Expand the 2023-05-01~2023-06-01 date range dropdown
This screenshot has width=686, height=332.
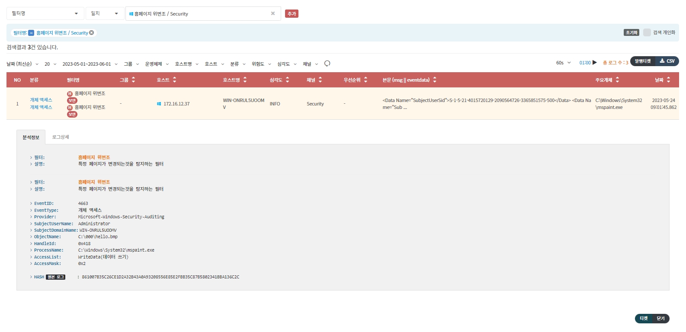(90, 64)
